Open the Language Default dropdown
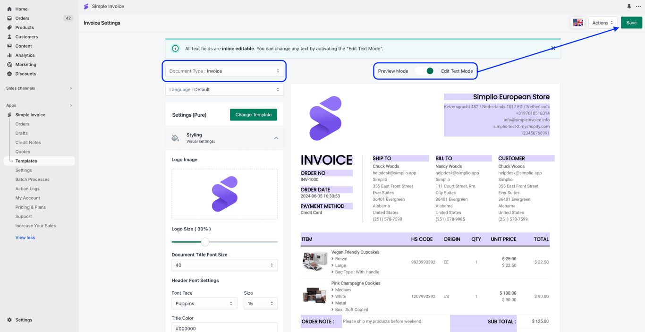645x332 pixels. 225,89
